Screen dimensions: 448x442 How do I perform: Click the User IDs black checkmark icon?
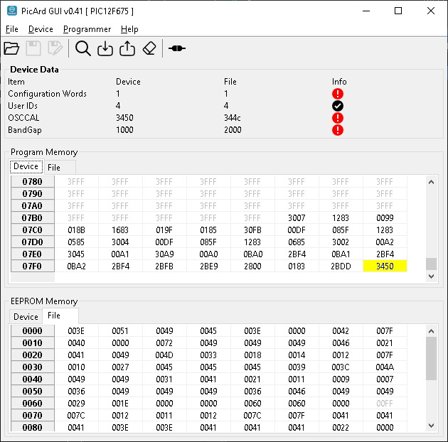tap(338, 106)
